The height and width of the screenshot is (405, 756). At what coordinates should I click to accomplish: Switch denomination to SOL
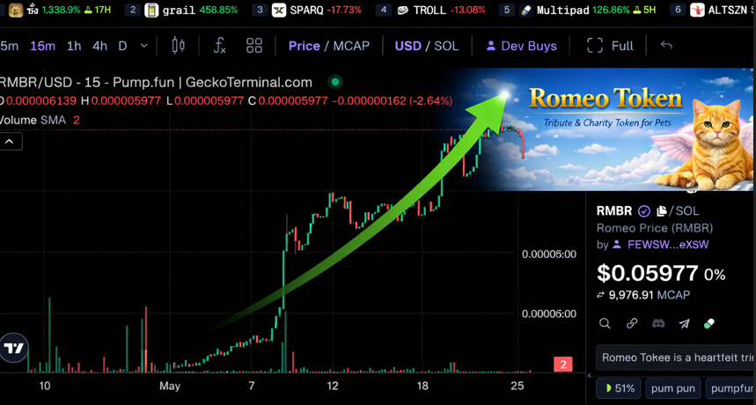coord(446,46)
